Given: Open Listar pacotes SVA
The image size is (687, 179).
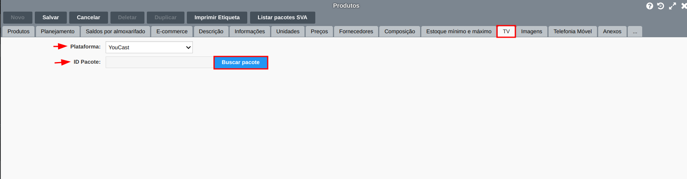Looking at the screenshot, I should pos(282,18).
